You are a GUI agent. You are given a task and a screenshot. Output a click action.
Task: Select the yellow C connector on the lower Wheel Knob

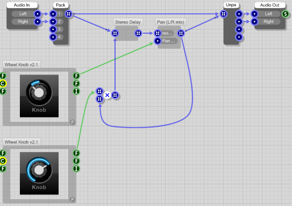[x=3, y=161]
